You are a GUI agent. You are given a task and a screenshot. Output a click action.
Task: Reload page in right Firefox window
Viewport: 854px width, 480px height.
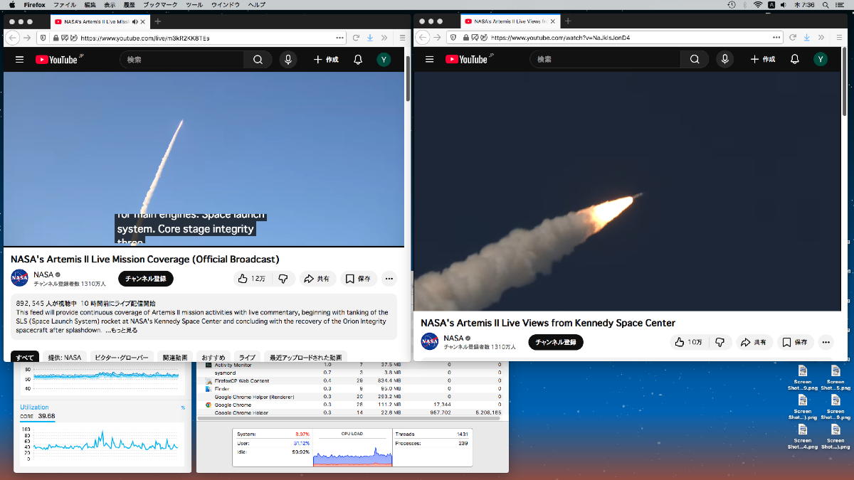click(x=792, y=38)
